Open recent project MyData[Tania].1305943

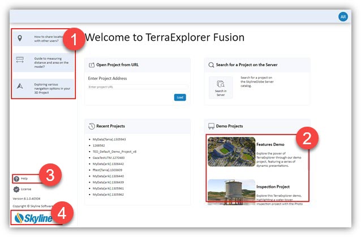click(110, 139)
